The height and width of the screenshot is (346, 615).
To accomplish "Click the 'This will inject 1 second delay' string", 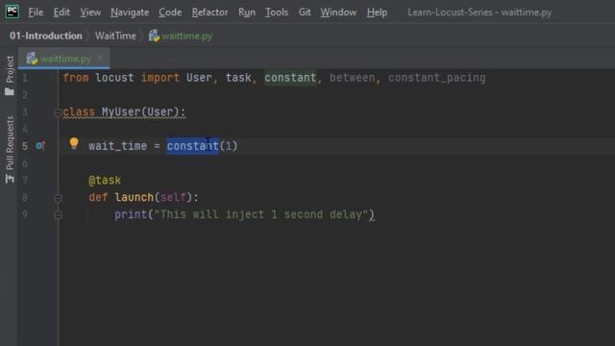I will point(260,214).
